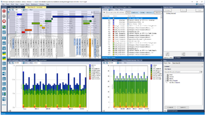Click the red record streaming trace icon

4,11
